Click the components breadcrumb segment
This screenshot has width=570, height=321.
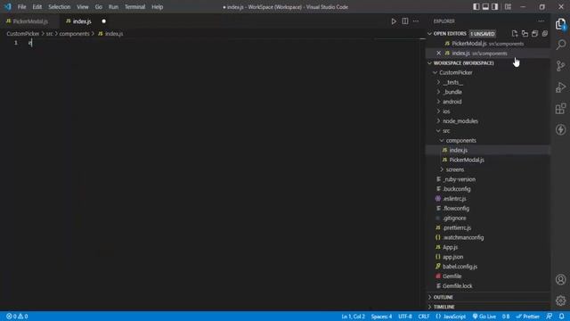(74, 34)
